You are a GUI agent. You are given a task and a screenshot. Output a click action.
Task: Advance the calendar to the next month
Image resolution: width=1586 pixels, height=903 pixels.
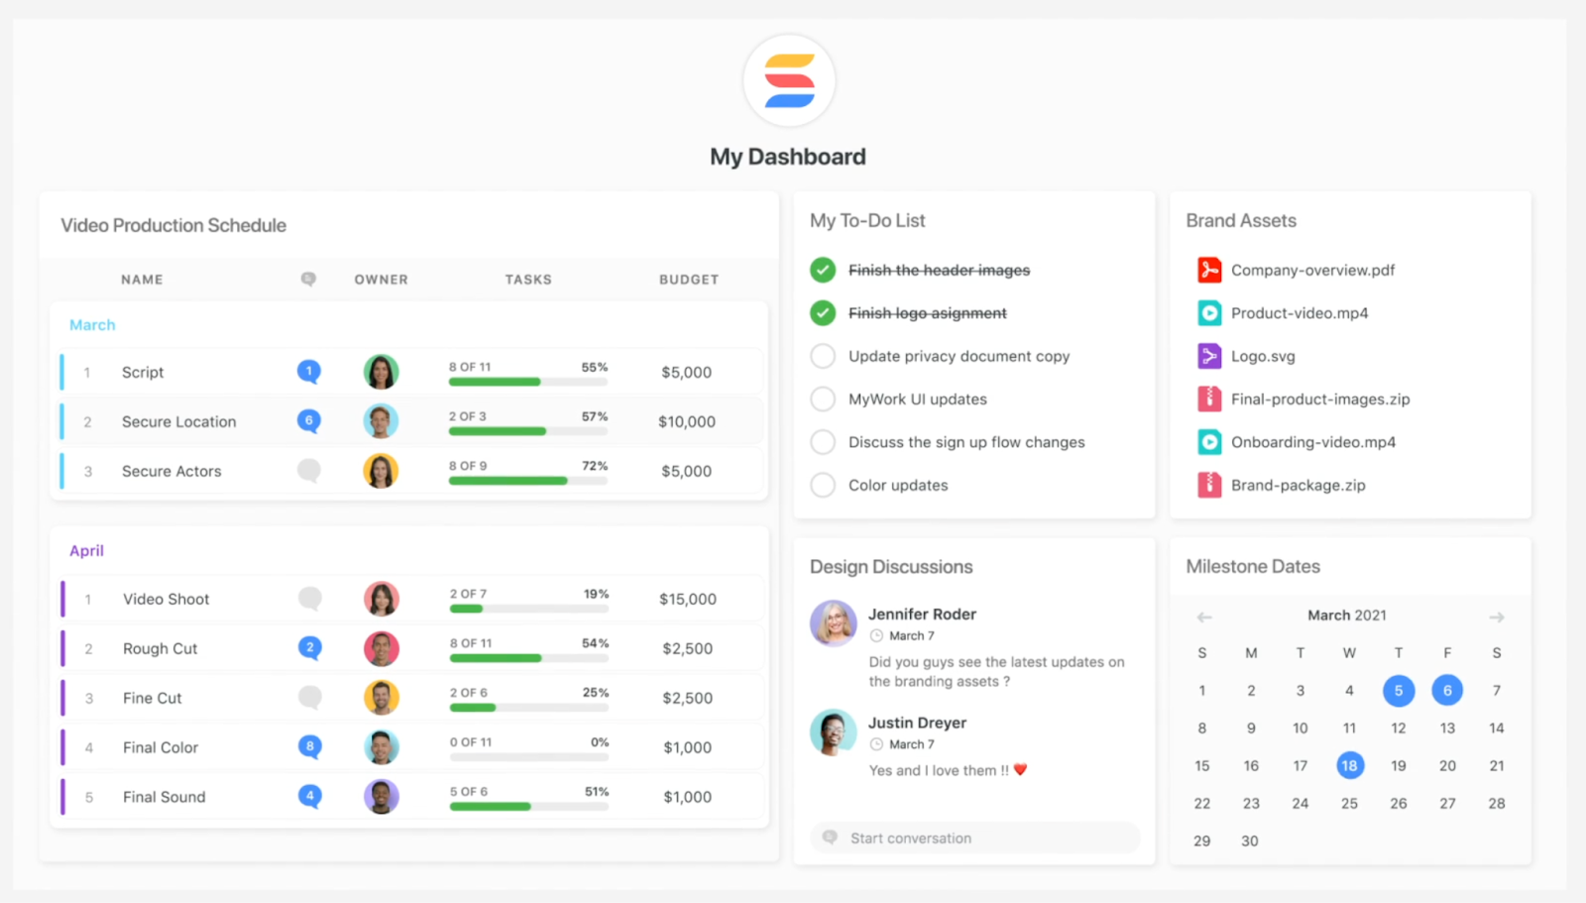(1496, 617)
